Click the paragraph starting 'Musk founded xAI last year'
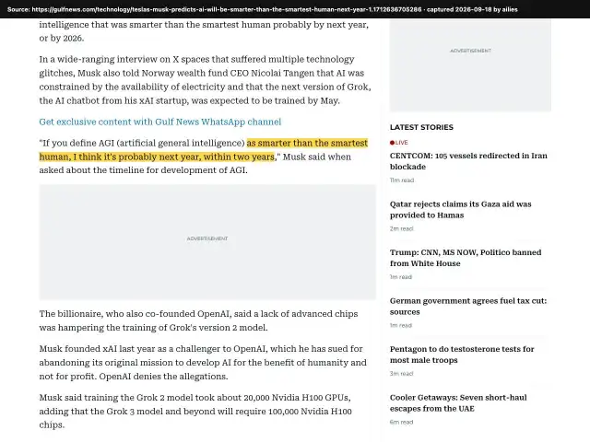590x442 pixels. (203, 362)
